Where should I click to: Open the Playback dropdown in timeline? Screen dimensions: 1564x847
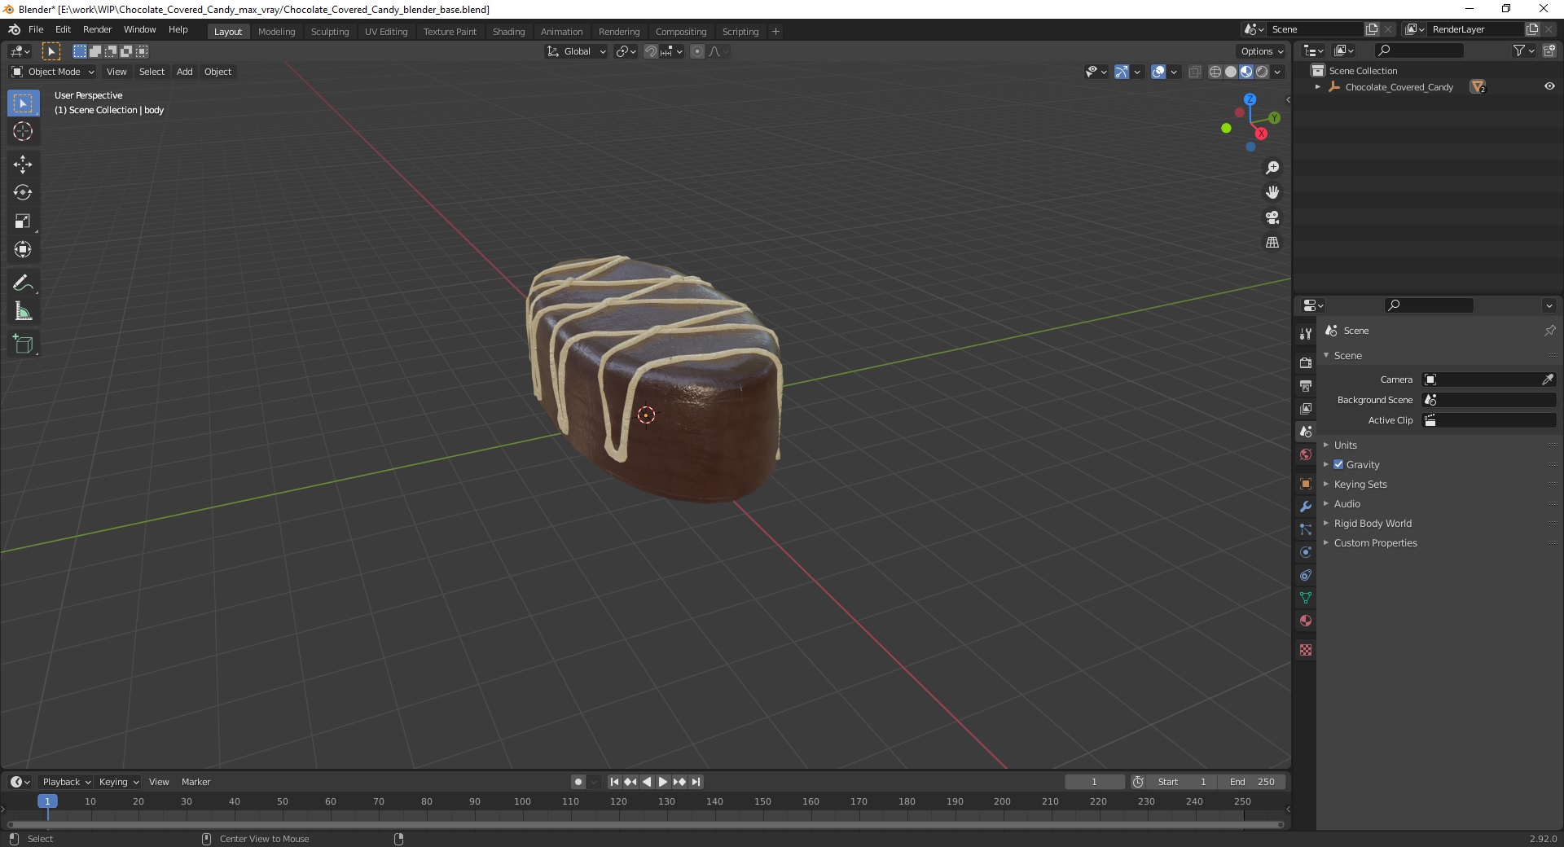(x=66, y=782)
